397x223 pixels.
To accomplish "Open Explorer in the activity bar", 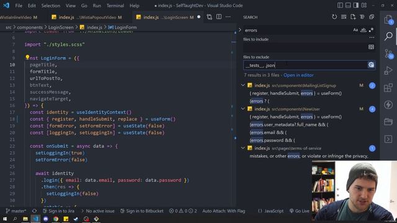I will (388, 19).
